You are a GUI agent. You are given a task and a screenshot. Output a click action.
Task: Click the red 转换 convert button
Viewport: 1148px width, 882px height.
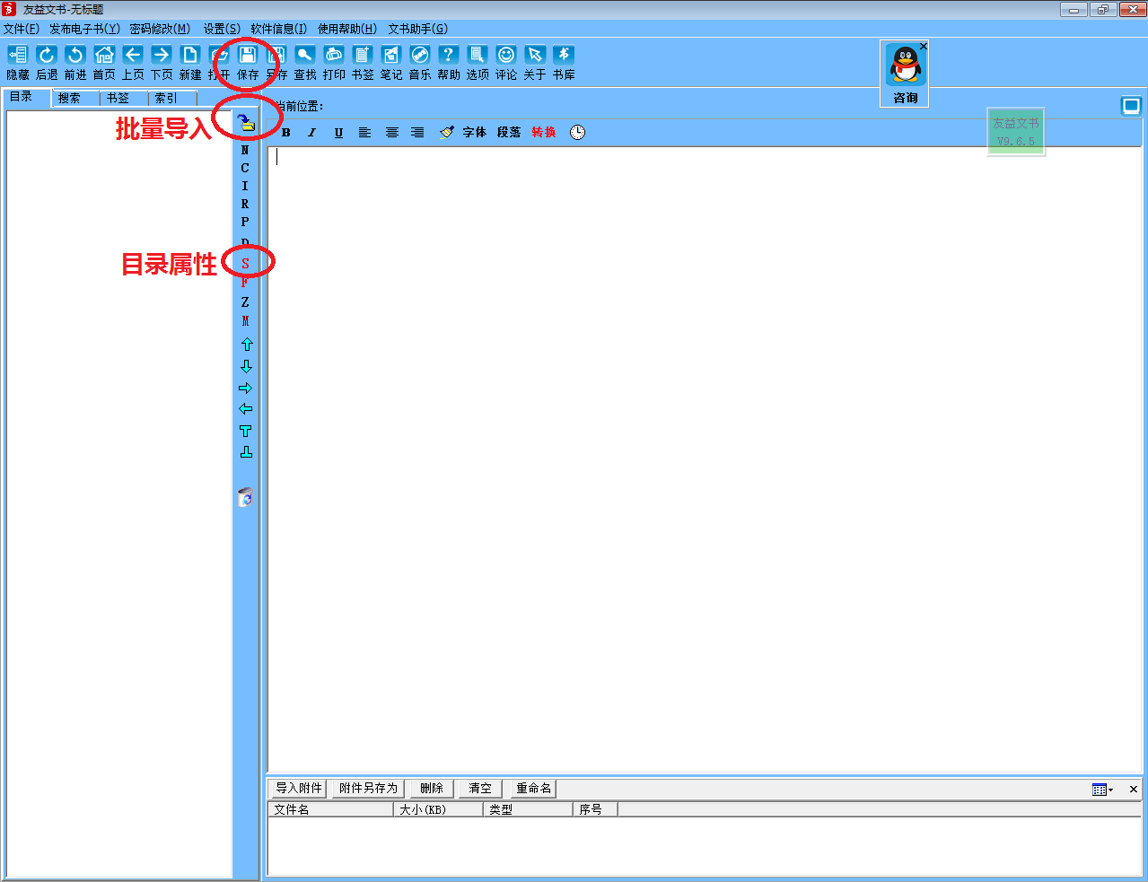544,133
